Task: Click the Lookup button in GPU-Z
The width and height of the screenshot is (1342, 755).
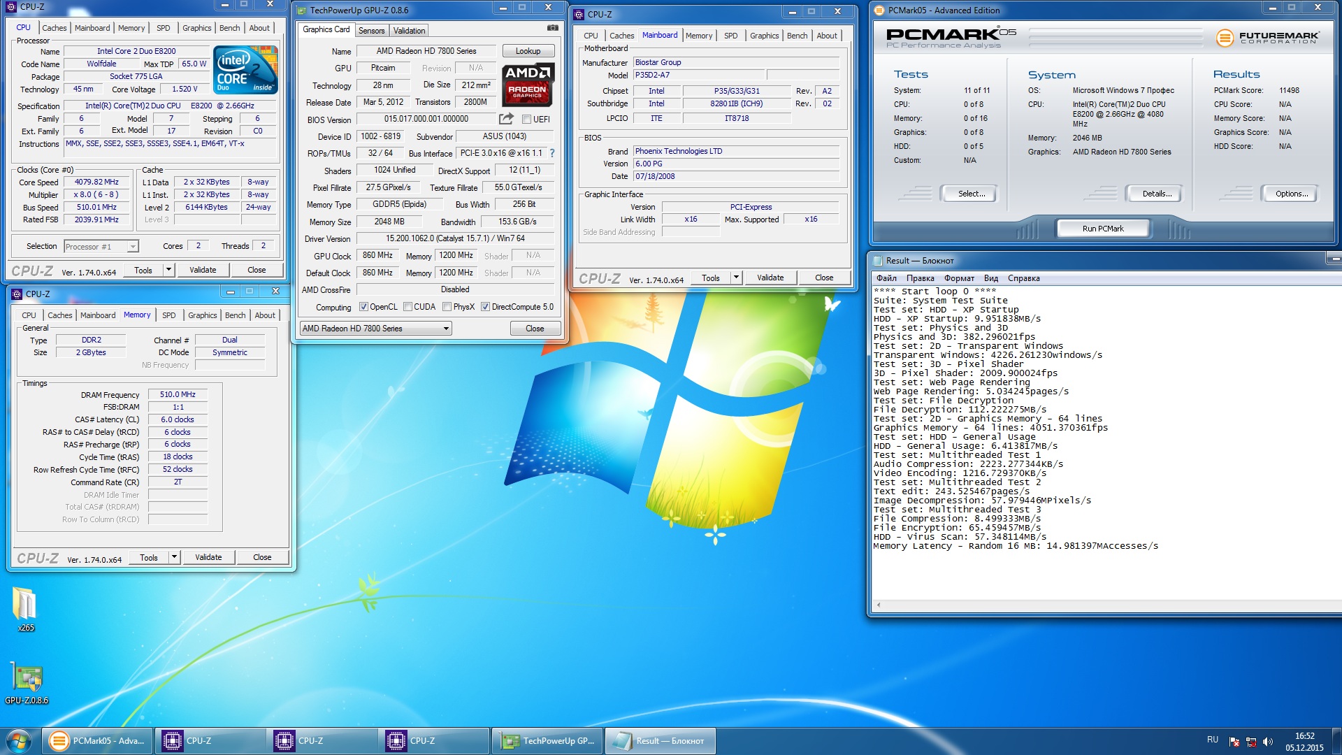Action: 528,51
